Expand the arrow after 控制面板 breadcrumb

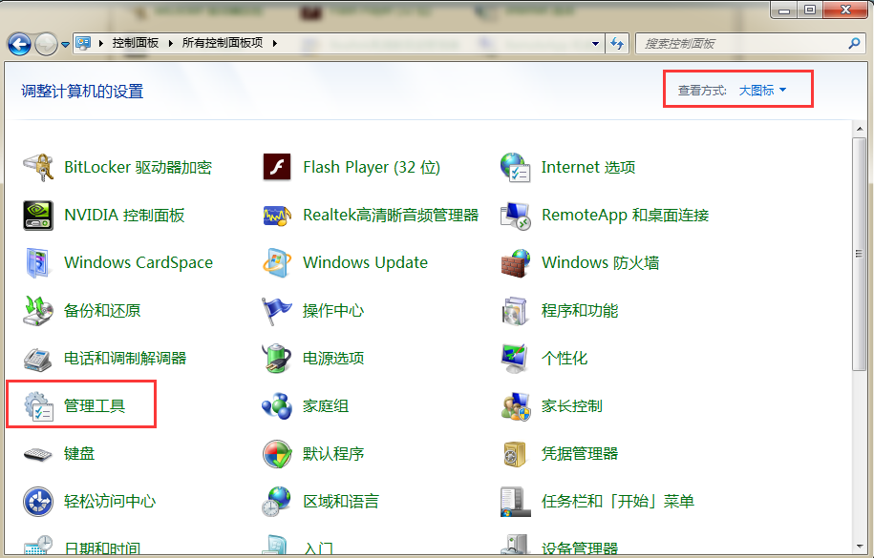pos(171,43)
